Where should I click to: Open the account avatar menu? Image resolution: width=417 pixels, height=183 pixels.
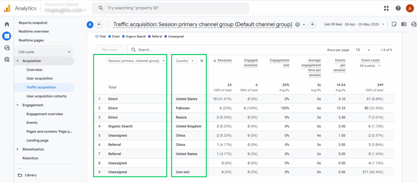(x=410, y=8)
